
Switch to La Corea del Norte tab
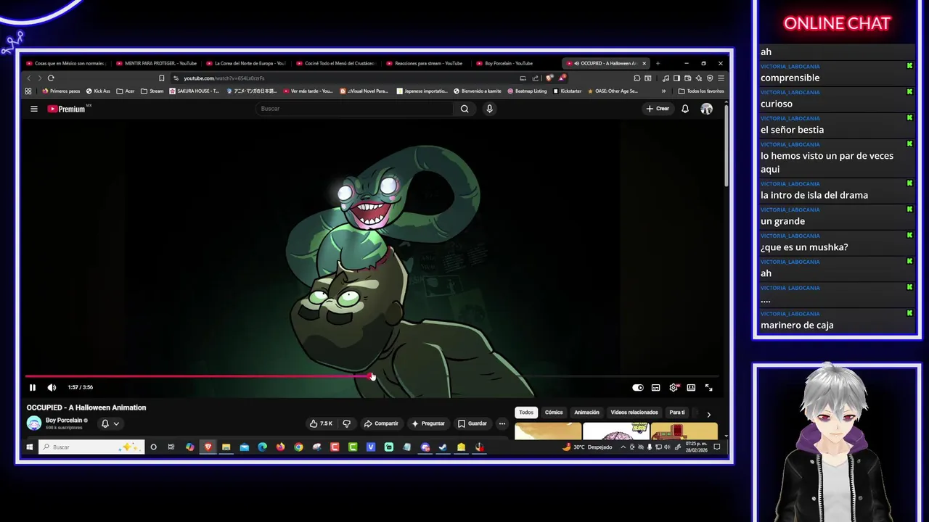[245, 63]
